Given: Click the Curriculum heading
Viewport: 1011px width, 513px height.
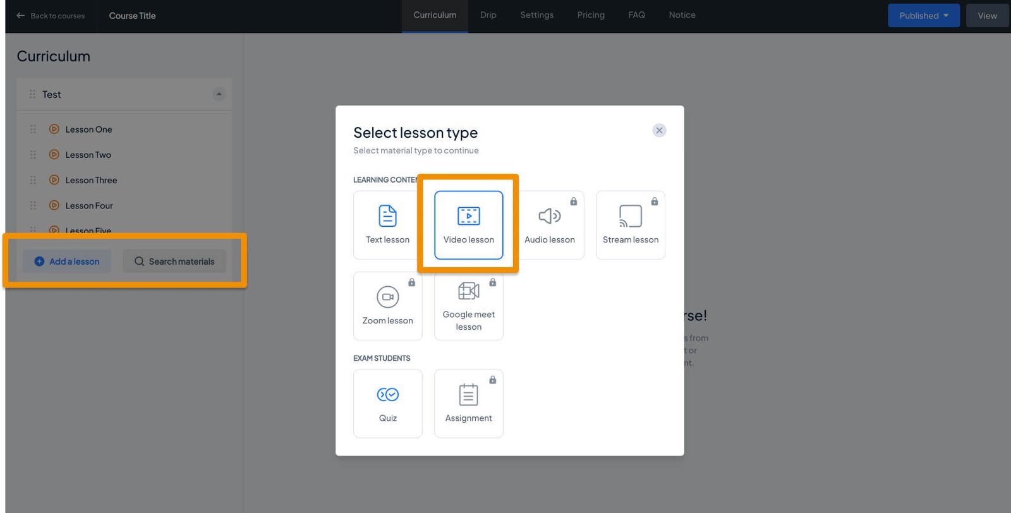Looking at the screenshot, I should [x=53, y=56].
